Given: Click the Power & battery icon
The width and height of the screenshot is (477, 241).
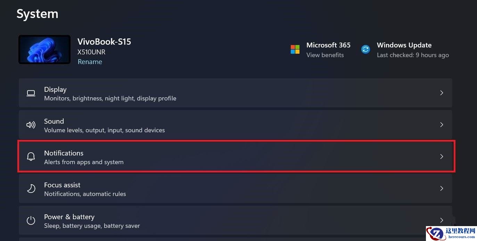Looking at the screenshot, I should pyautogui.click(x=31, y=220).
